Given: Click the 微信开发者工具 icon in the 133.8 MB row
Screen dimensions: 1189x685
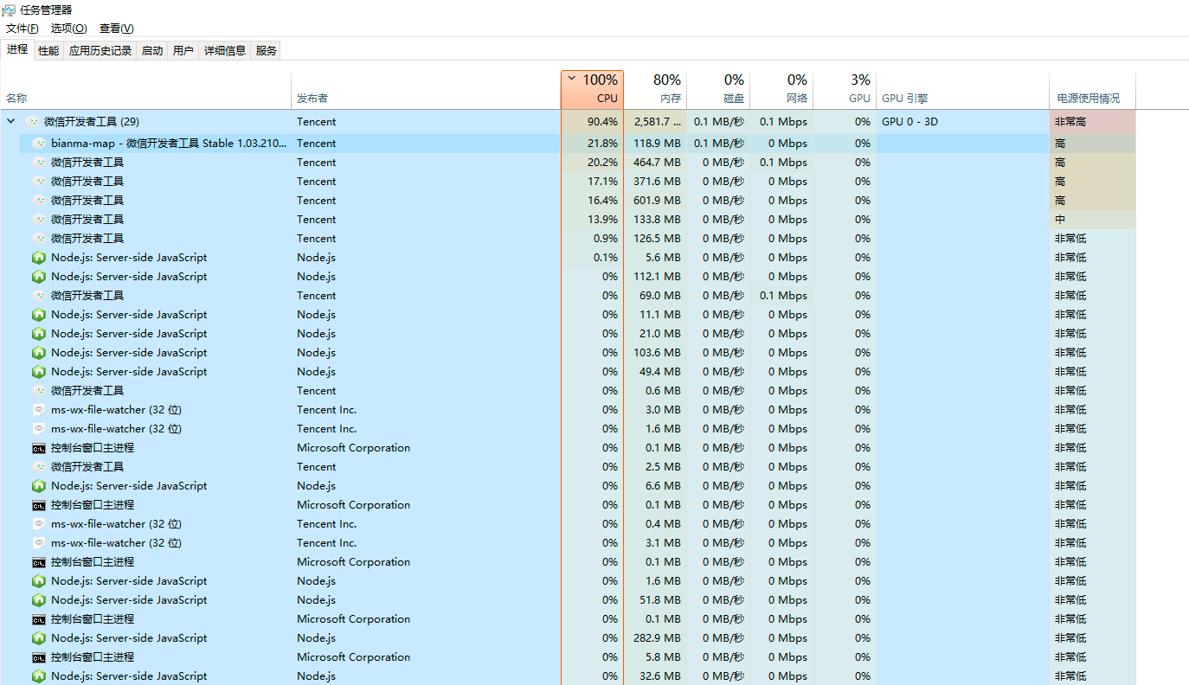Looking at the screenshot, I should coord(38,220).
